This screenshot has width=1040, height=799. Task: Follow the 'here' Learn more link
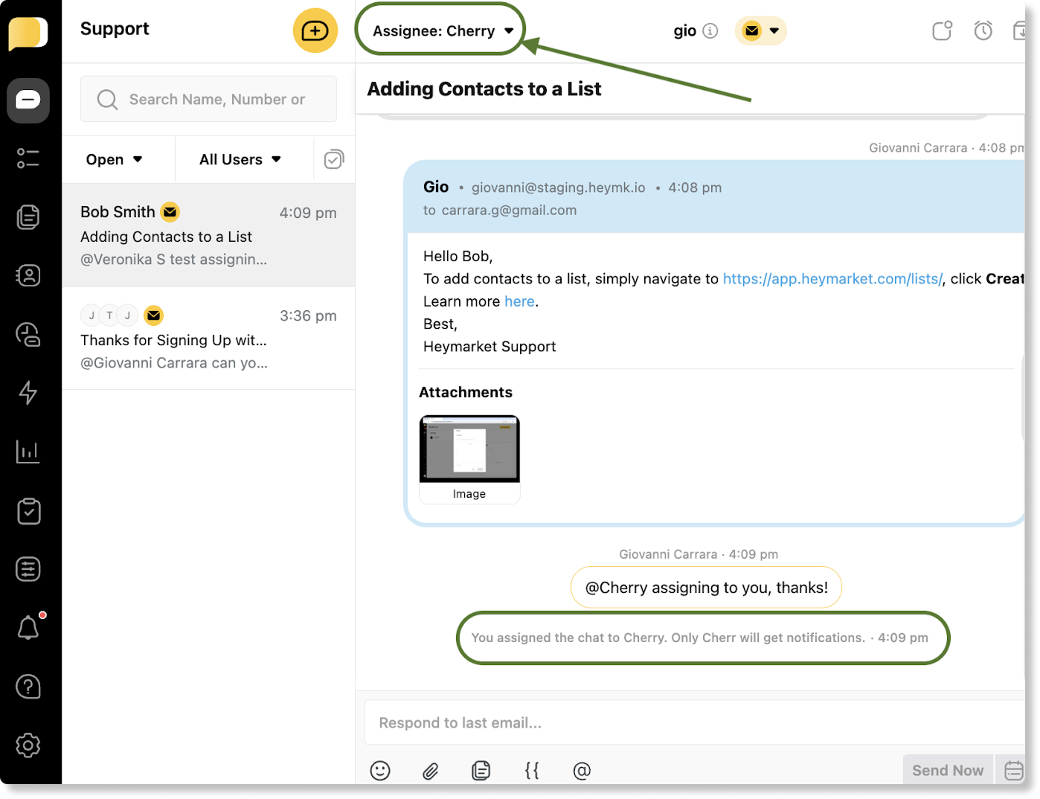[519, 301]
